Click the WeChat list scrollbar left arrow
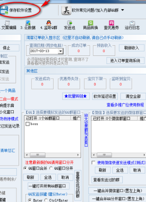Viewport: 146px width, 202px height. tap(94, 155)
